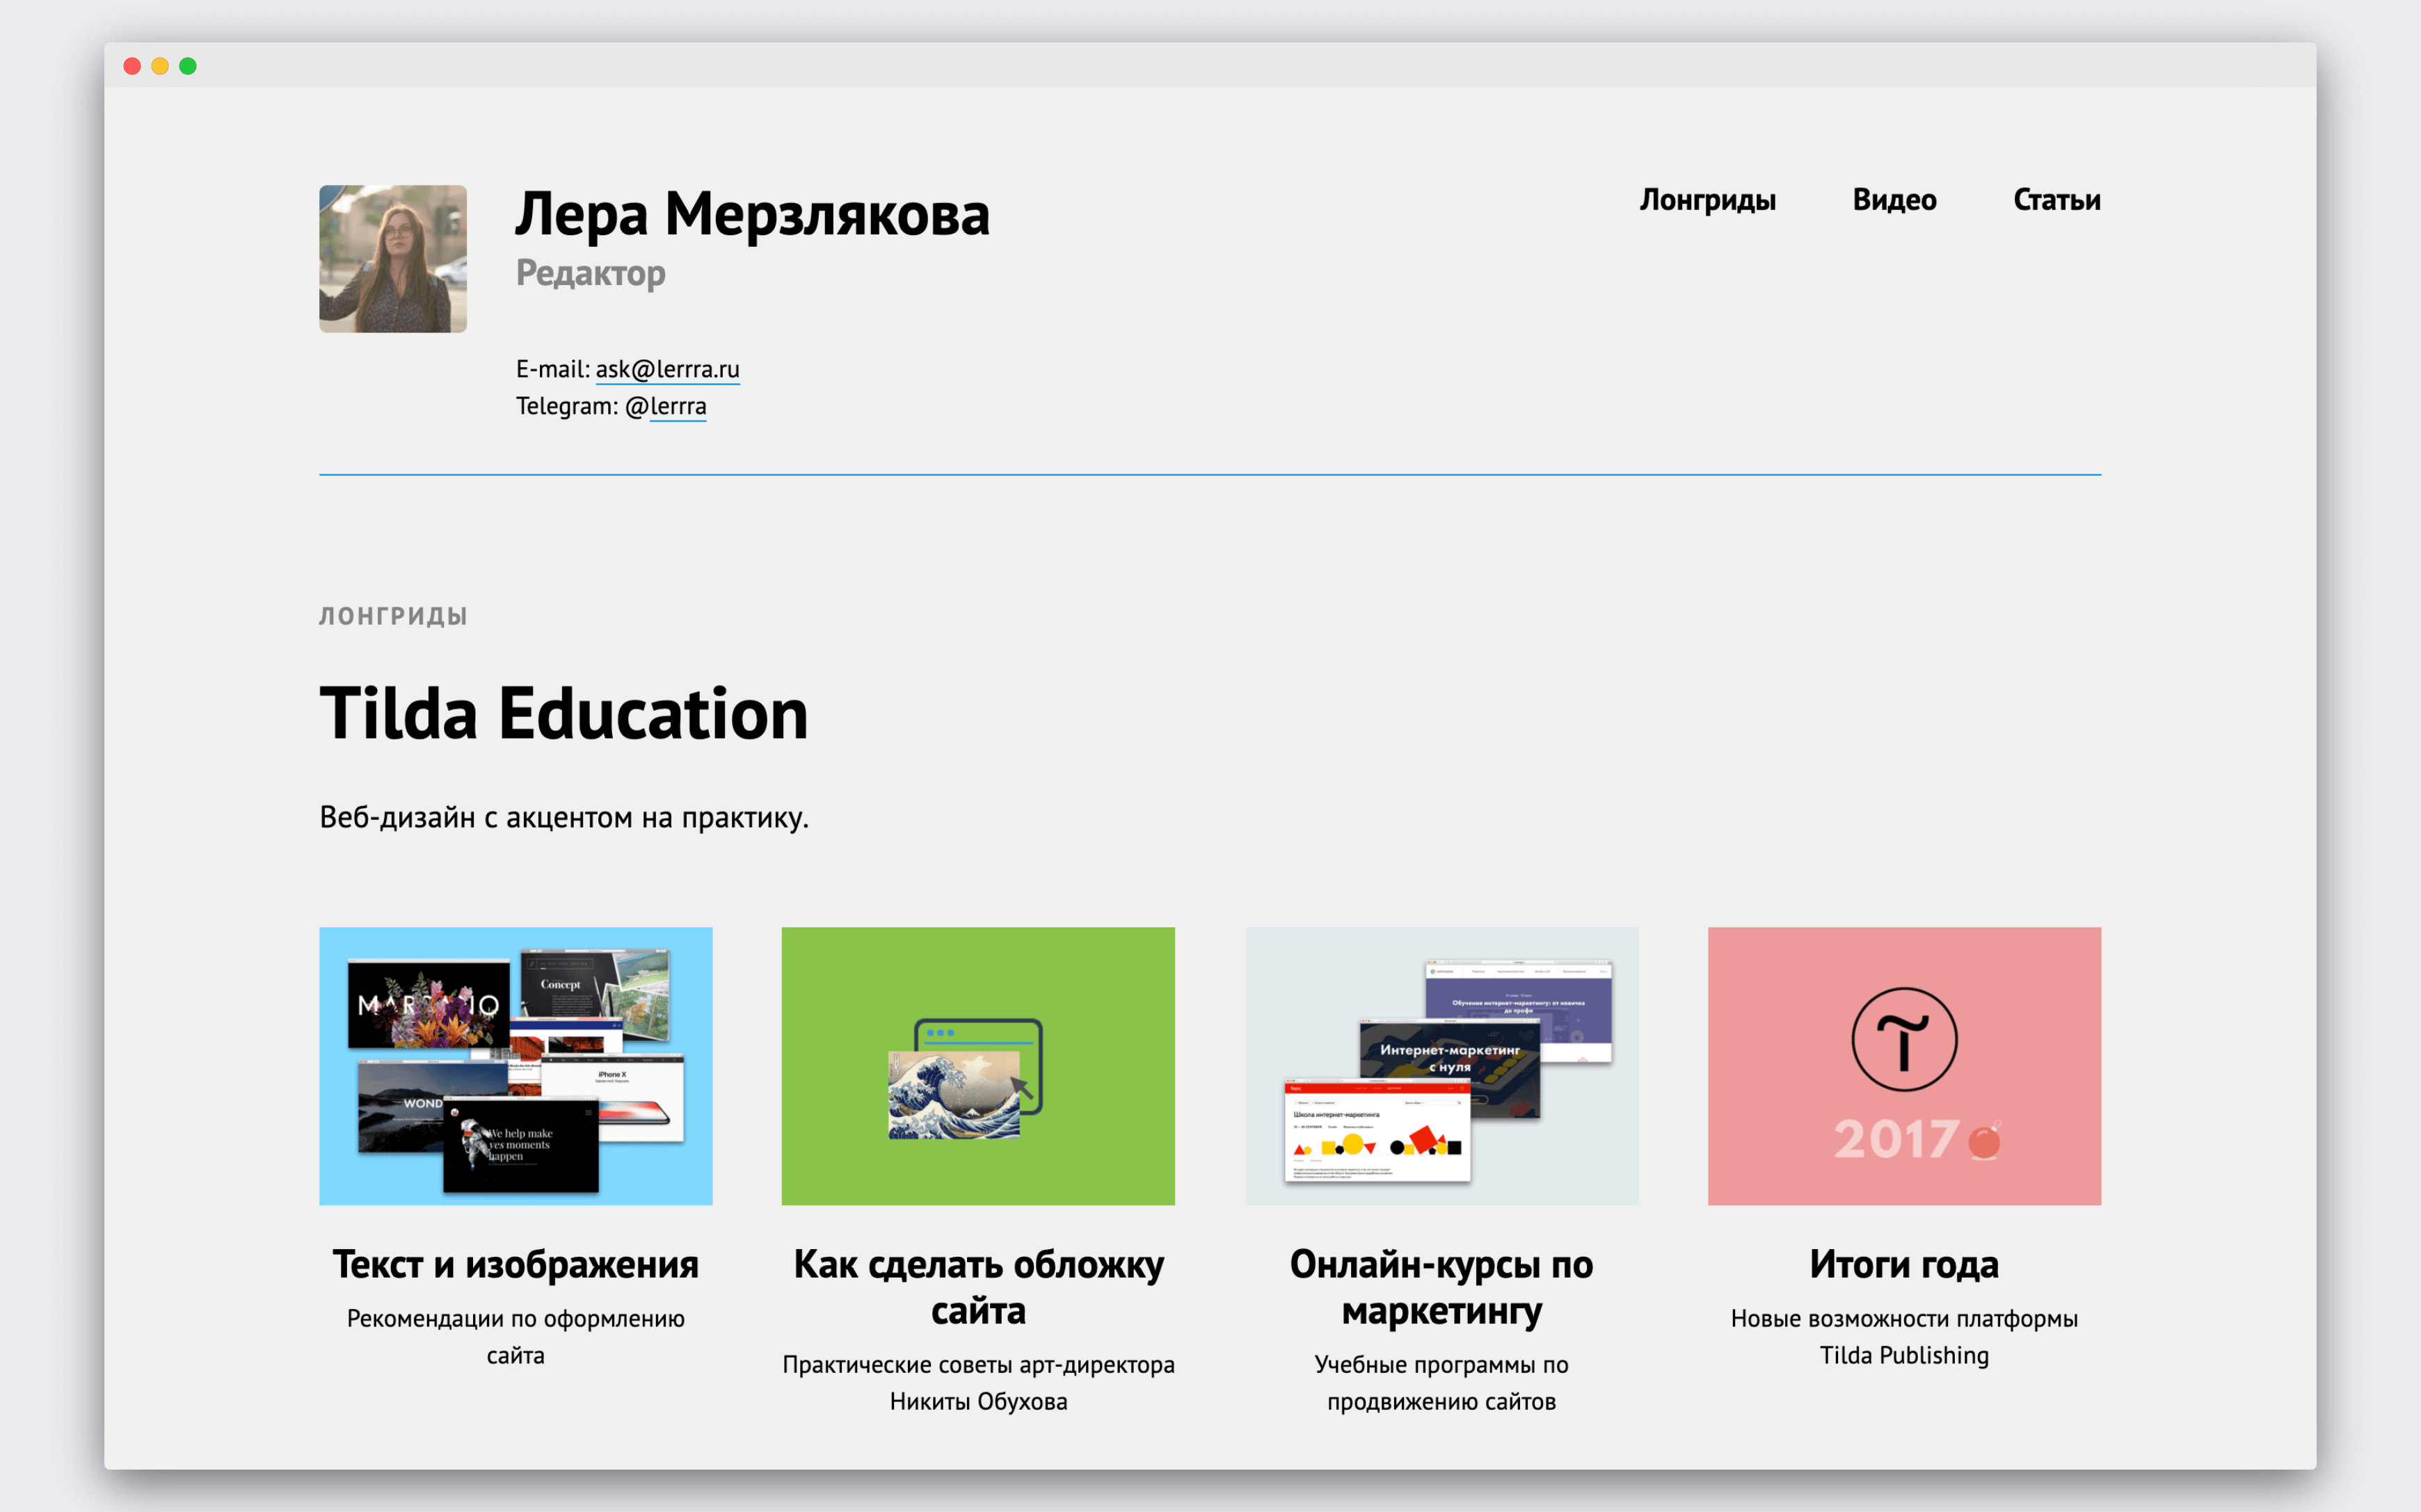Viewport: 2421px width, 1512px height.
Task: Click the Лера Мерзлякова name heading
Action: [752, 214]
